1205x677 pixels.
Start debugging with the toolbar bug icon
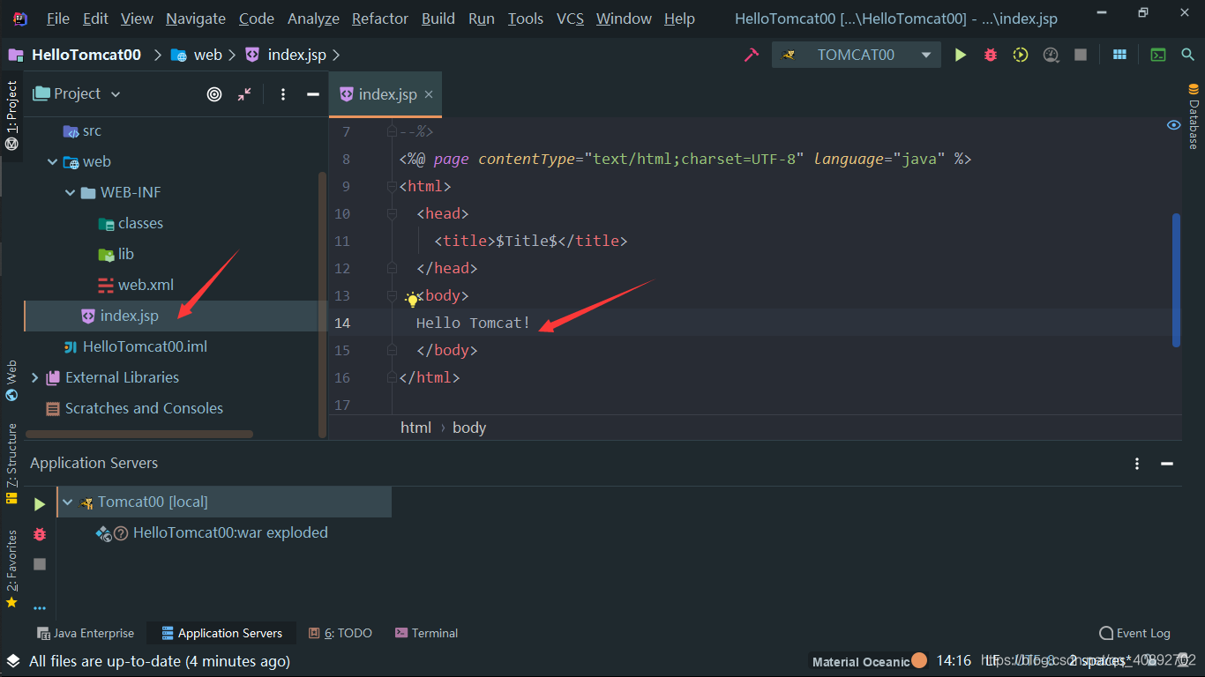pos(991,55)
